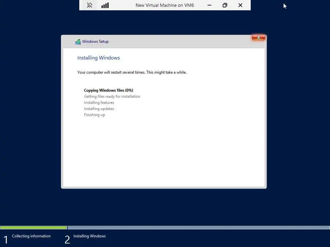Click the Windows Setup icon in title bar
The image size is (330, 247).
[78, 42]
